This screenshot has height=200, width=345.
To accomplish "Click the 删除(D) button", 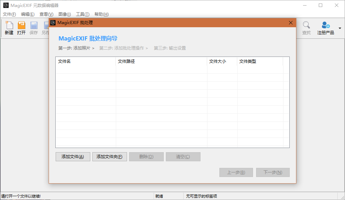I will 146,157.
